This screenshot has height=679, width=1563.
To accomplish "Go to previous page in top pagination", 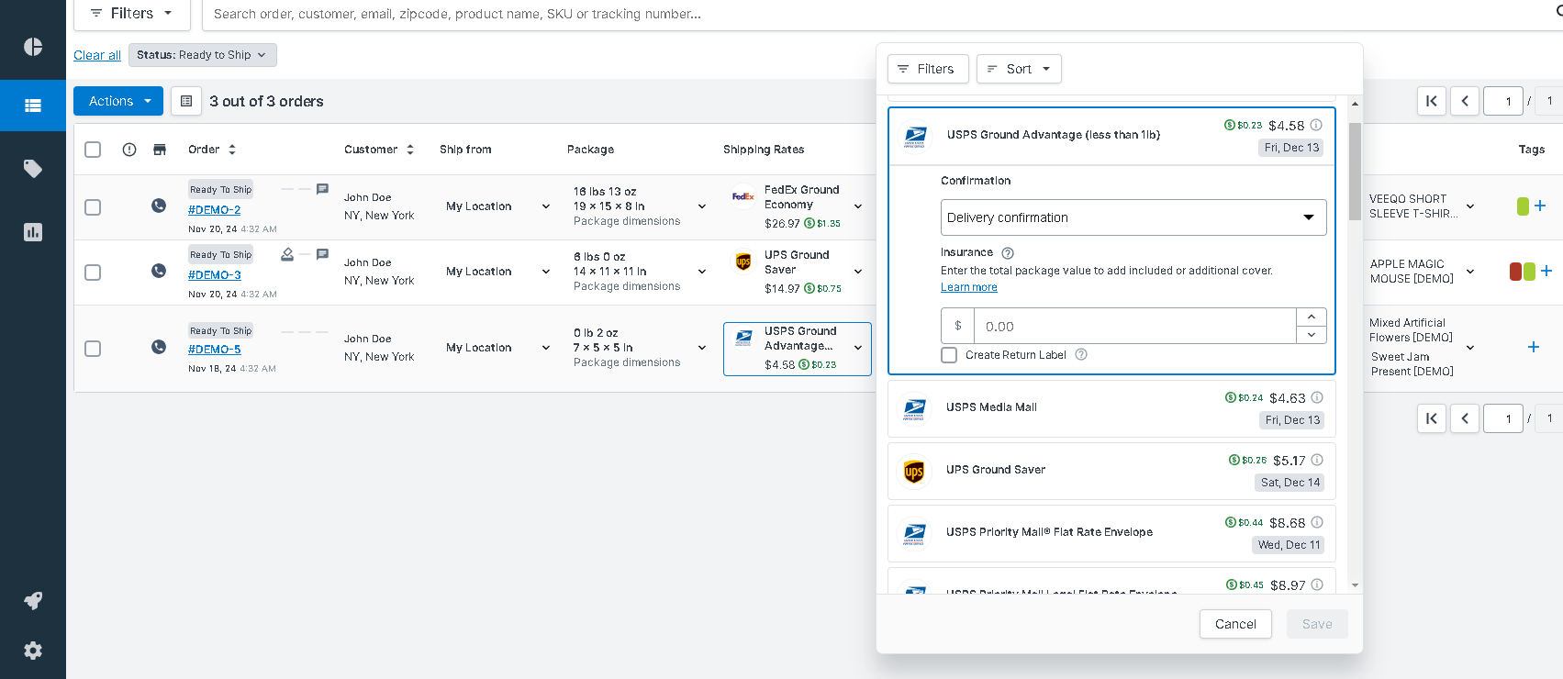I will [x=1465, y=101].
